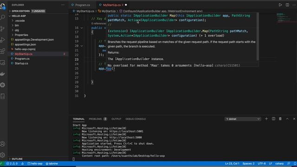Screen dimensions: 297x167
Task: Change file encoding UTF-8
Action: click(x=262, y=164)
